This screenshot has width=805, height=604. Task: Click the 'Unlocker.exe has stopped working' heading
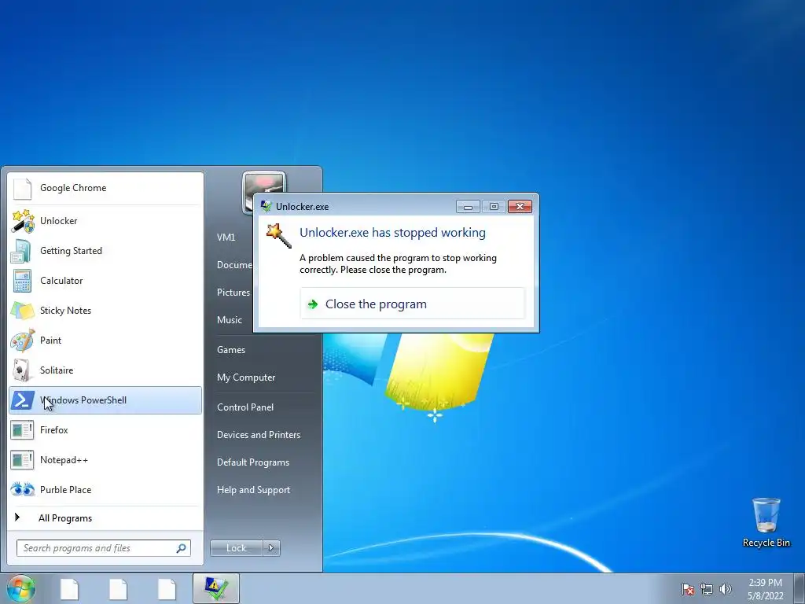tap(393, 233)
